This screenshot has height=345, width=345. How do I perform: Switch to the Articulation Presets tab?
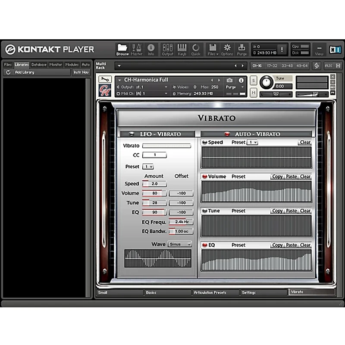(216, 292)
